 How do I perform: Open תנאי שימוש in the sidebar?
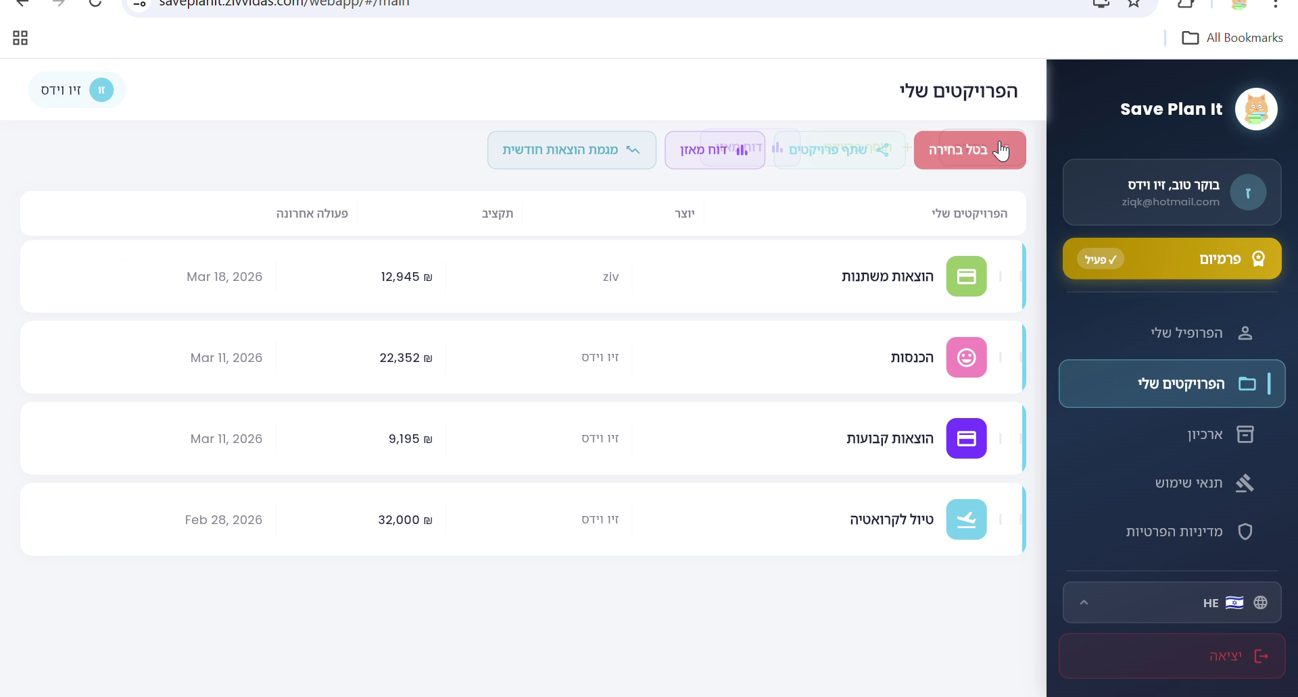(1188, 483)
